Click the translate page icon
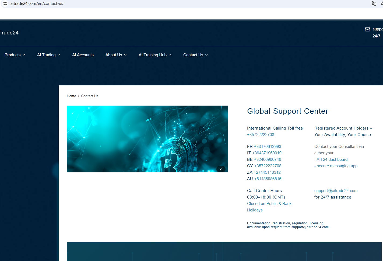Viewport: 383px width, 261px height. pos(374,4)
